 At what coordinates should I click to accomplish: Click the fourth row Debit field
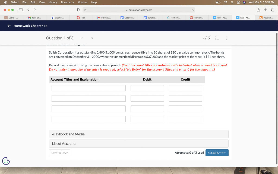(147, 119)
